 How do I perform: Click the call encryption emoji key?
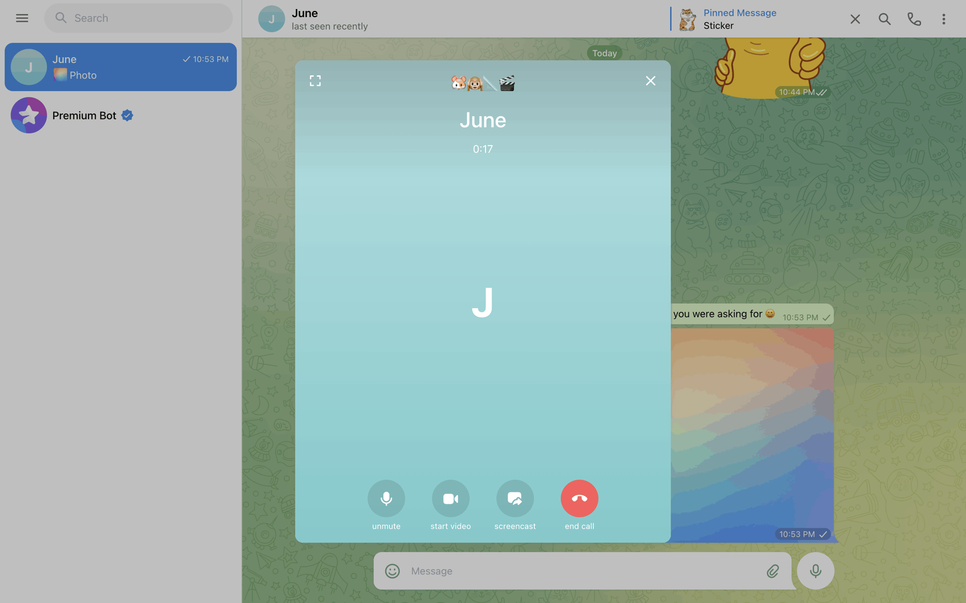(x=483, y=83)
